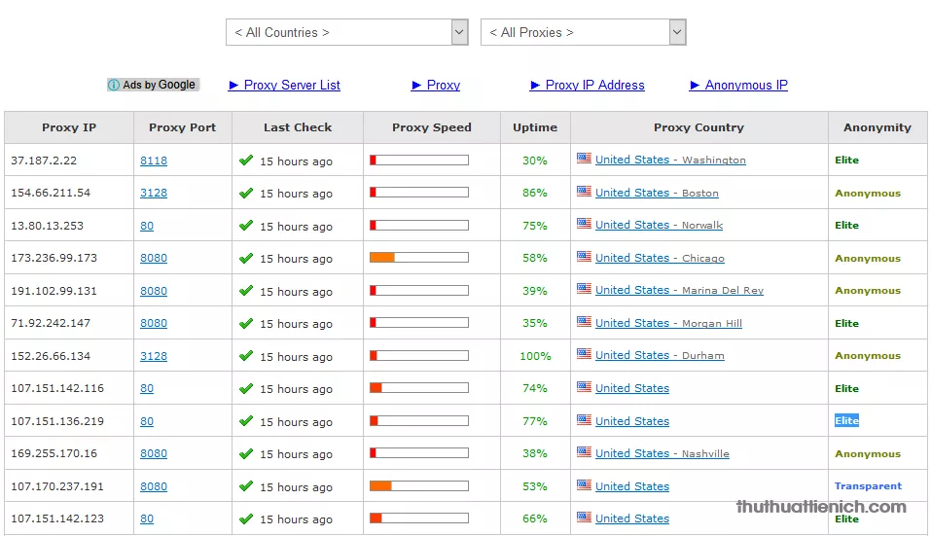This screenshot has width=931, height=536.
Task: Click the Uptime column header
Action: (x=535, y=127)
